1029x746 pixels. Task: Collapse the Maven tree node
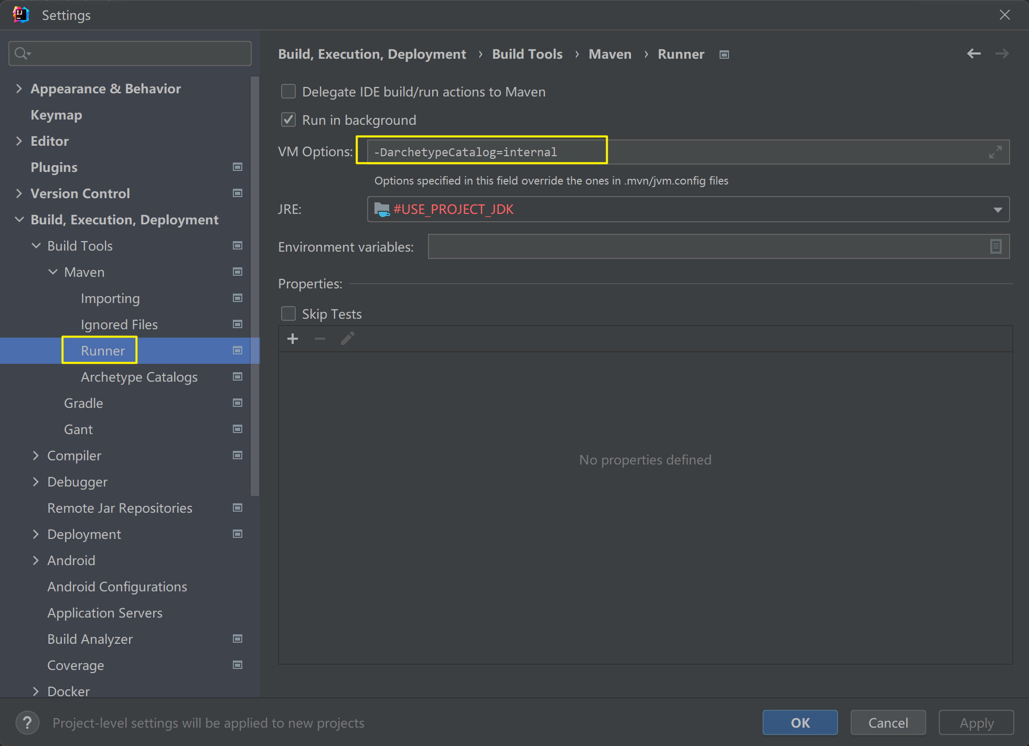(x=53, y=272)
